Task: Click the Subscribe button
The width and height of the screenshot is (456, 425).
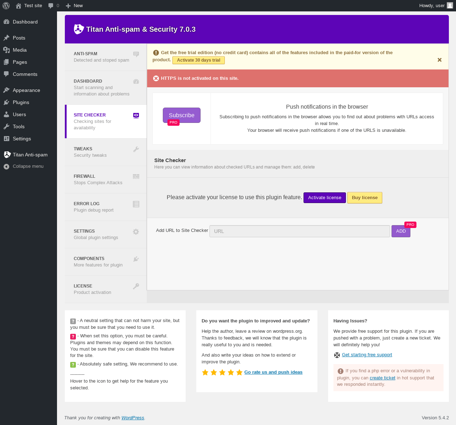Action: pyautogui.click(x=182, y=115)
